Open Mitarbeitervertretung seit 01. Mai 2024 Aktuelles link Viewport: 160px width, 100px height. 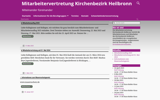[x=127, y=56]
